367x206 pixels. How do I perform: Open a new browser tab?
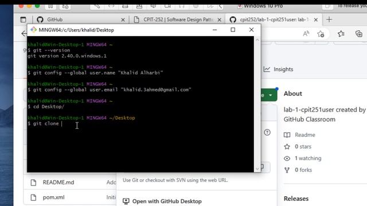pyautogui.click(x=329, y=19)
